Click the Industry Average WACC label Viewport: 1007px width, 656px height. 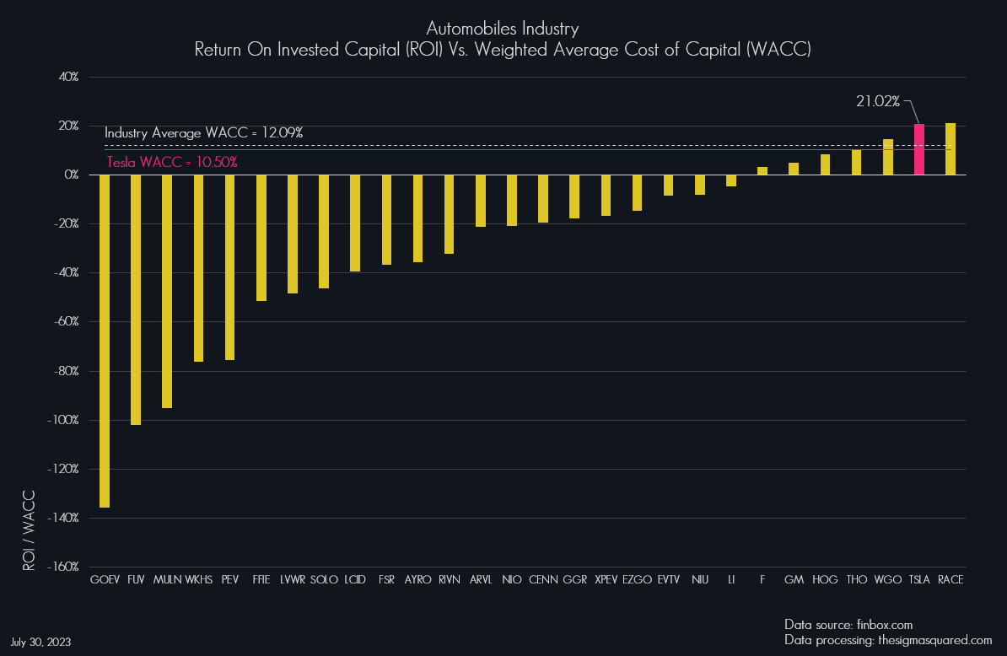coord(203,132)
